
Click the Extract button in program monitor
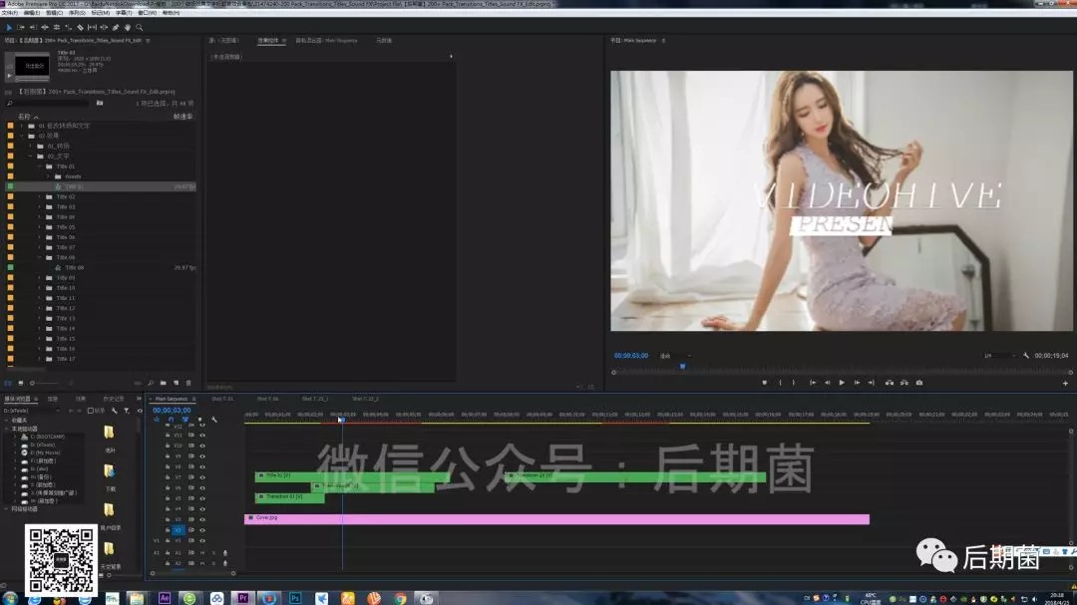pyautogui.click(x=903, y=383)
